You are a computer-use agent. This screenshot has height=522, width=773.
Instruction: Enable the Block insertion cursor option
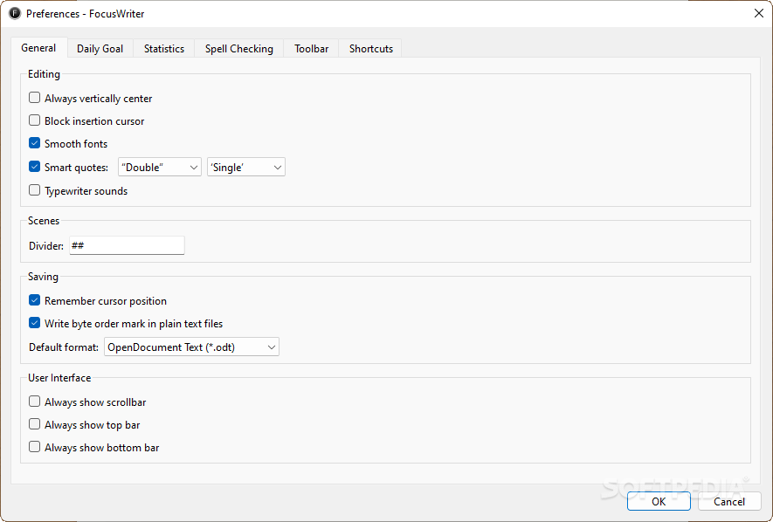[x=34, y=120]
